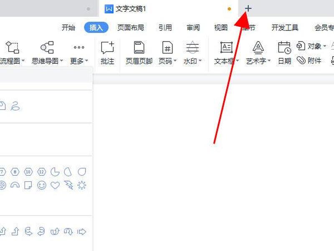The width and height of the screenshot is (334, 251).
Task: Select the dodecagon shape labeled 12
Action: point(41,172)
